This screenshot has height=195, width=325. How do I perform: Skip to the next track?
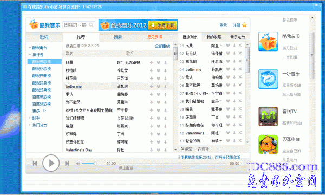coord(67,163)
